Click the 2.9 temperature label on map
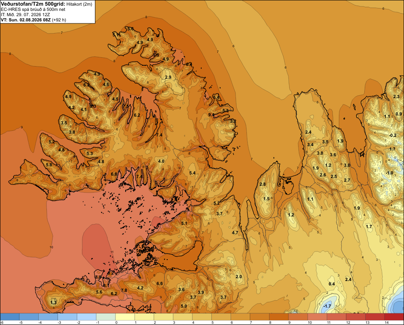Image resolution: width=404 pixels, height=325 pixels. [168, 77]
